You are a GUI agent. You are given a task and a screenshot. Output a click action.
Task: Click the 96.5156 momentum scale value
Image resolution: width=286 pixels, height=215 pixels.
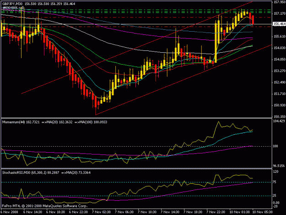(279, 166)
